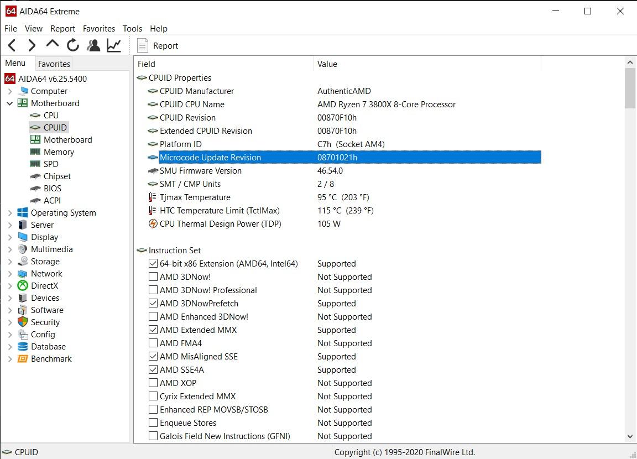Click the Display monitor icon
The image size is (637, 459).
[23, 237]
